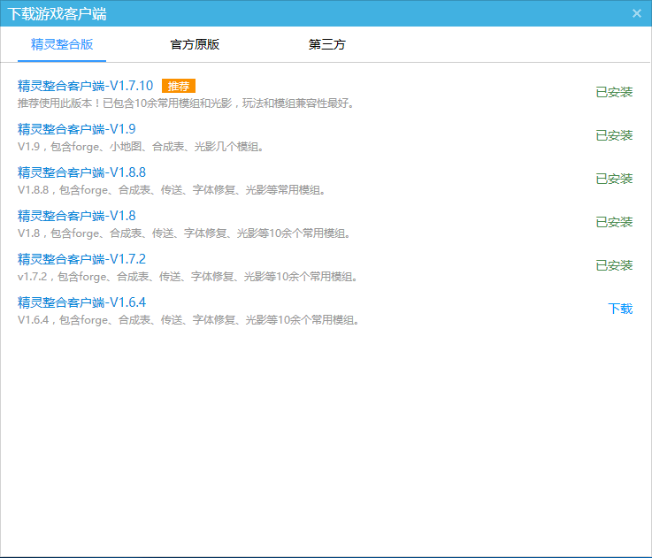The image size is (652, 558).
Task: Click the 精灵整合客户端-V1.7.10 title link
Action: 85,86
